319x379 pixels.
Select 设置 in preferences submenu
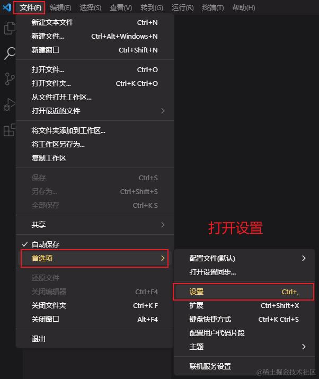(x=244, y=292)
